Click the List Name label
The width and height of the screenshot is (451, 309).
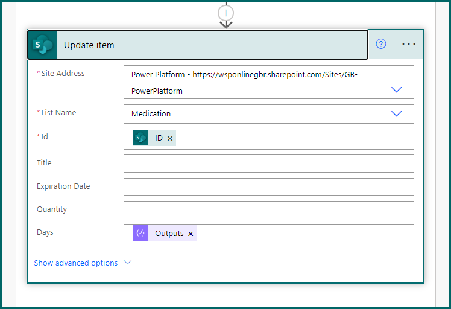58,113
